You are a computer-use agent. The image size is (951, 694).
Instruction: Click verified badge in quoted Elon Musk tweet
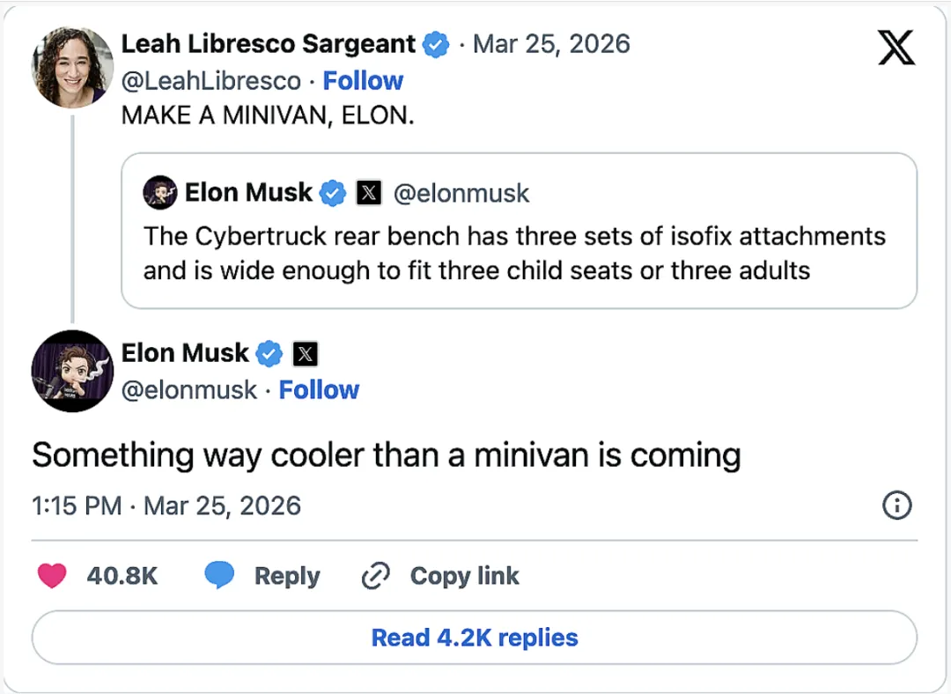[x=332, y=193]
